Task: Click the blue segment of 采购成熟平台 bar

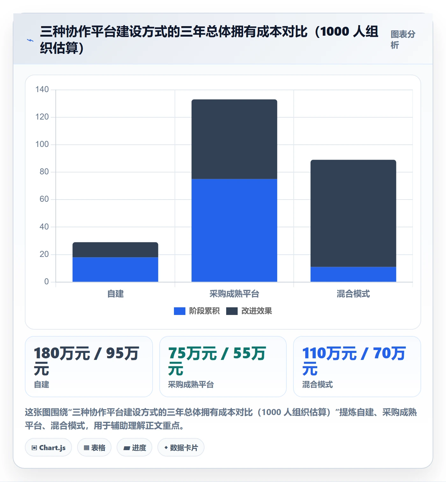Action: [x=234, y=230]
